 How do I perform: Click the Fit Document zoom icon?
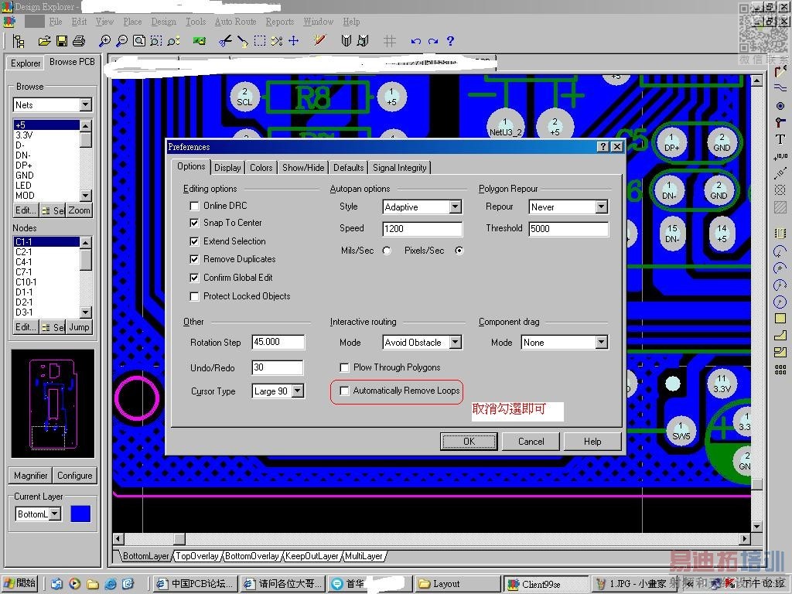pos(139,41)
